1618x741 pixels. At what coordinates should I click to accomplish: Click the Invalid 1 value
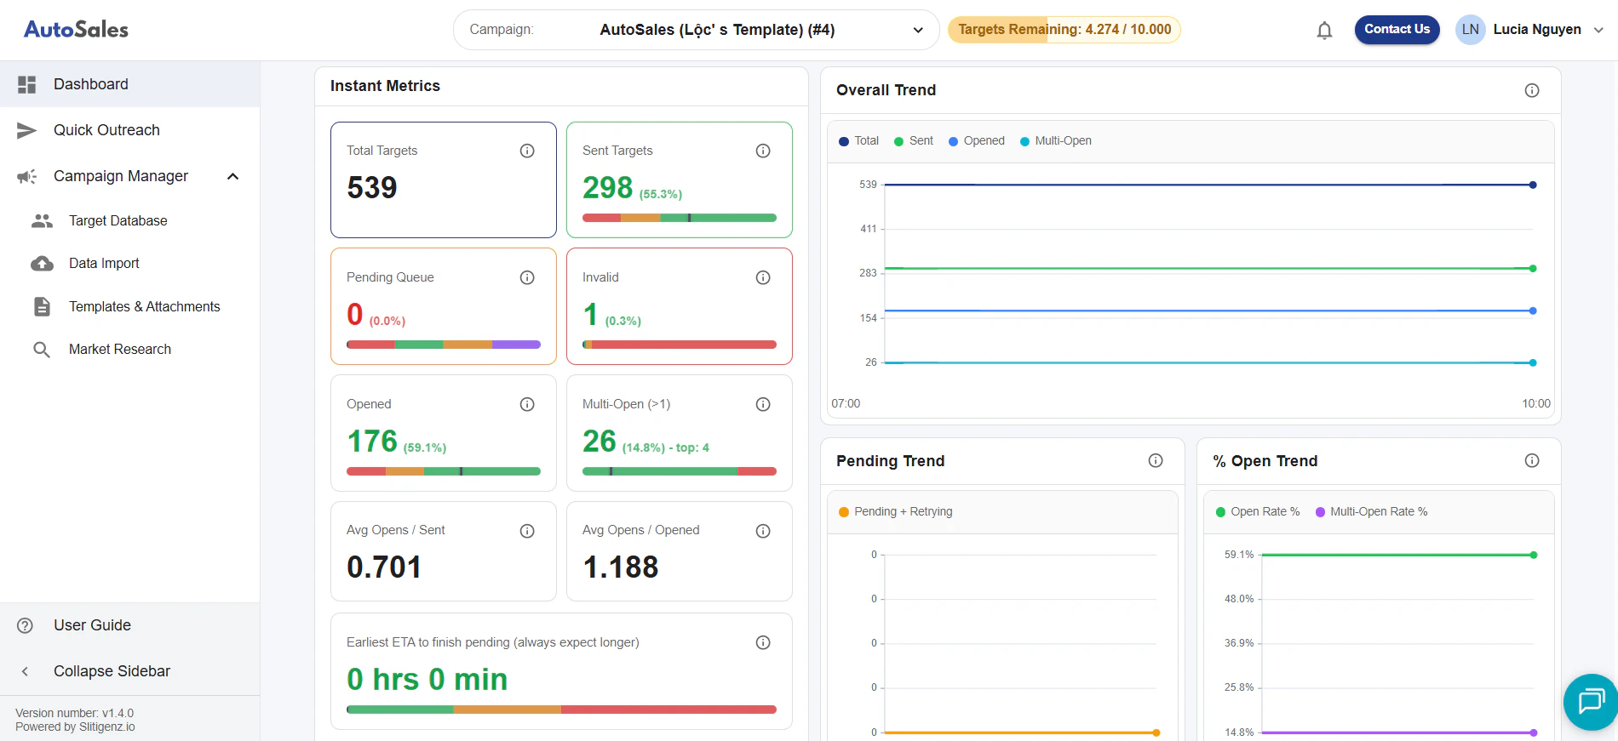[x=590, y=314]
